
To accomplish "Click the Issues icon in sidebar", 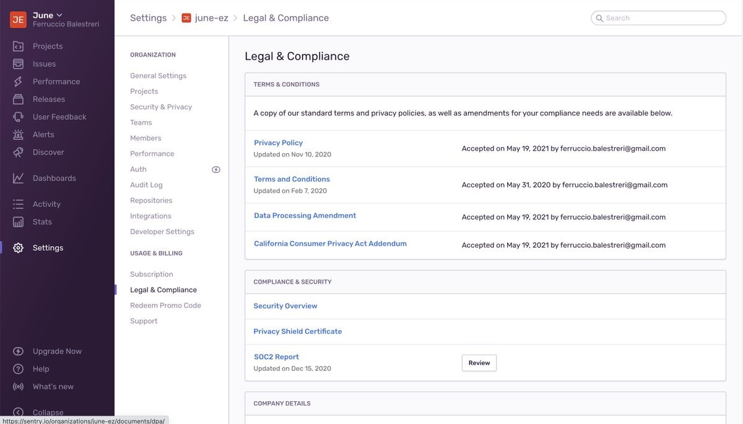I will point(19,64).
